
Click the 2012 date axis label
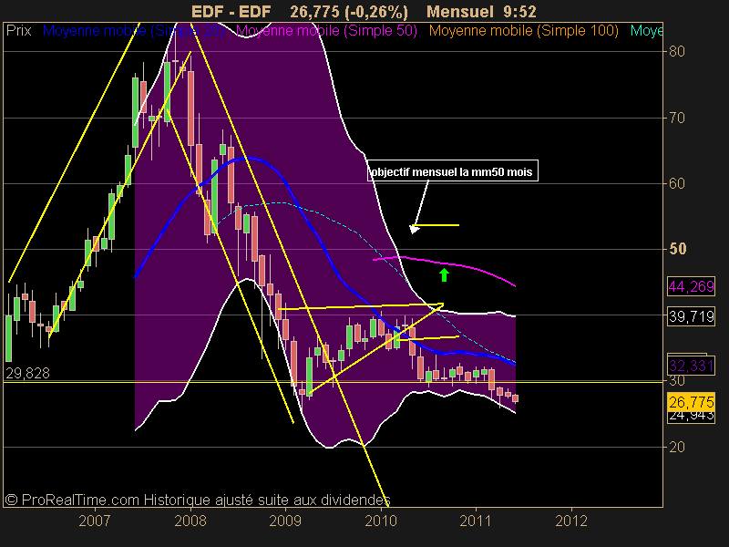571,521
